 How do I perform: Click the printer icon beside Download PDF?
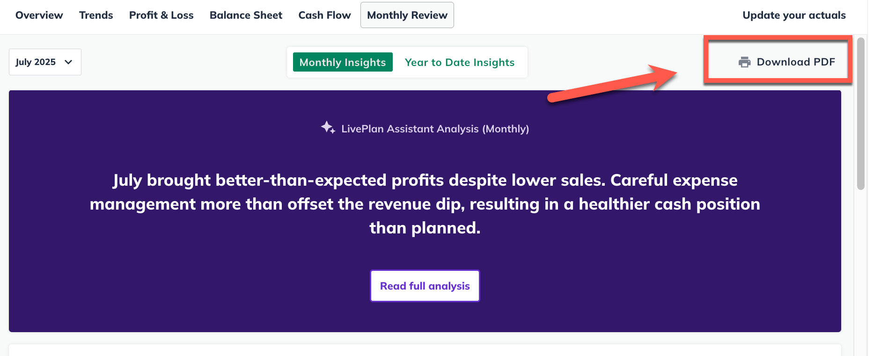744,62
